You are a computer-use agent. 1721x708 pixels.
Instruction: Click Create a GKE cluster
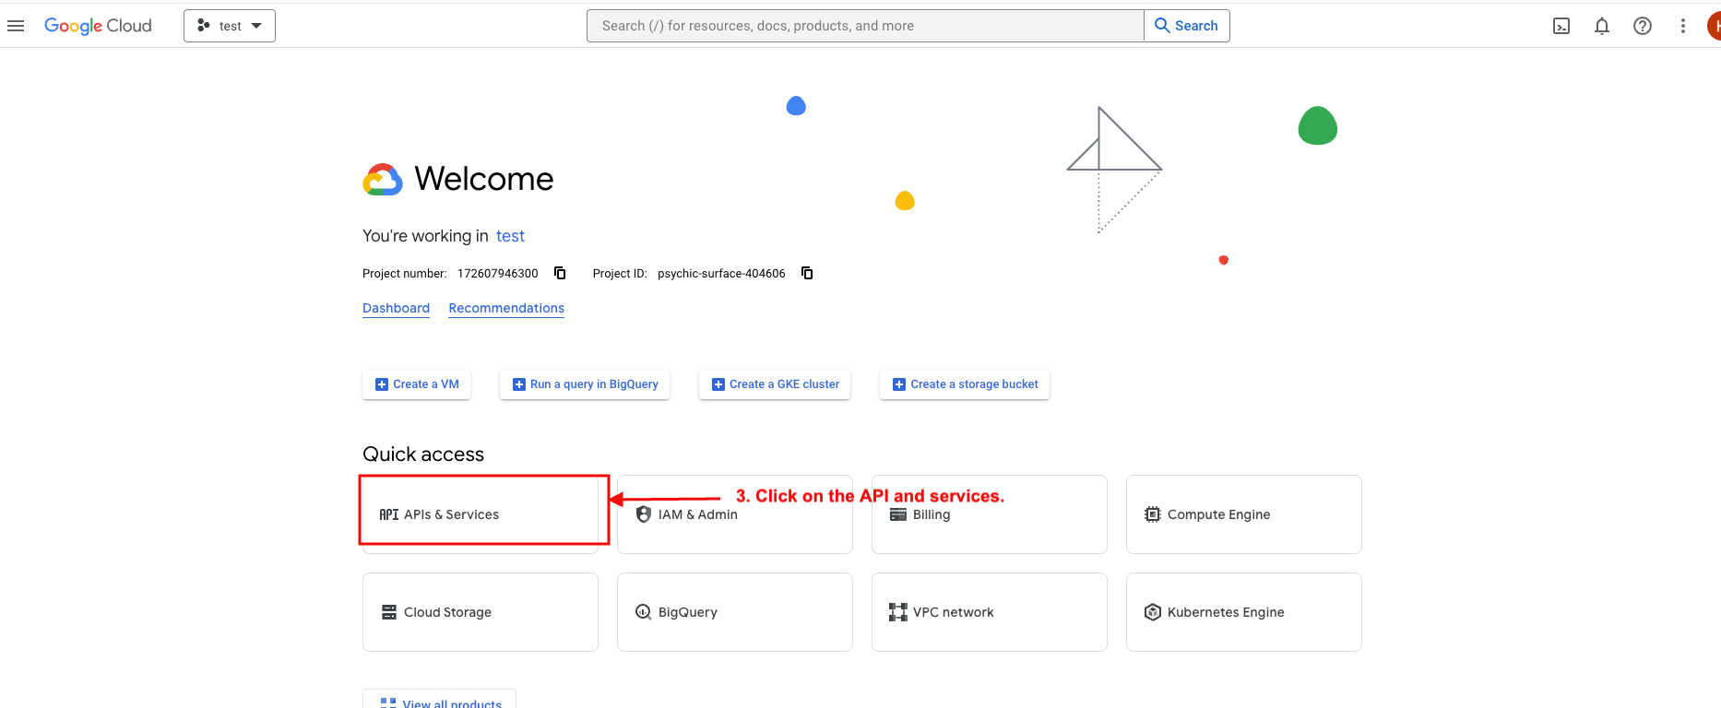click(x=775, y=384)
